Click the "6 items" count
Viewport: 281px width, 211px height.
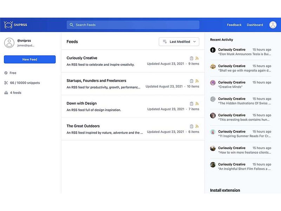point(194,132)
